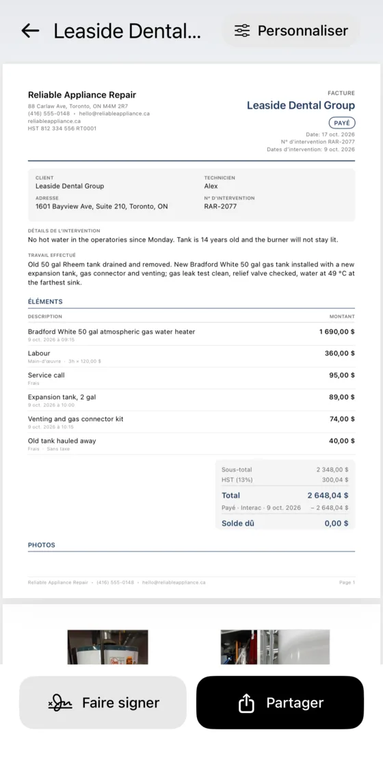Click the Labour line item
The image size is (383, 773).
click(x=191, y=357)
